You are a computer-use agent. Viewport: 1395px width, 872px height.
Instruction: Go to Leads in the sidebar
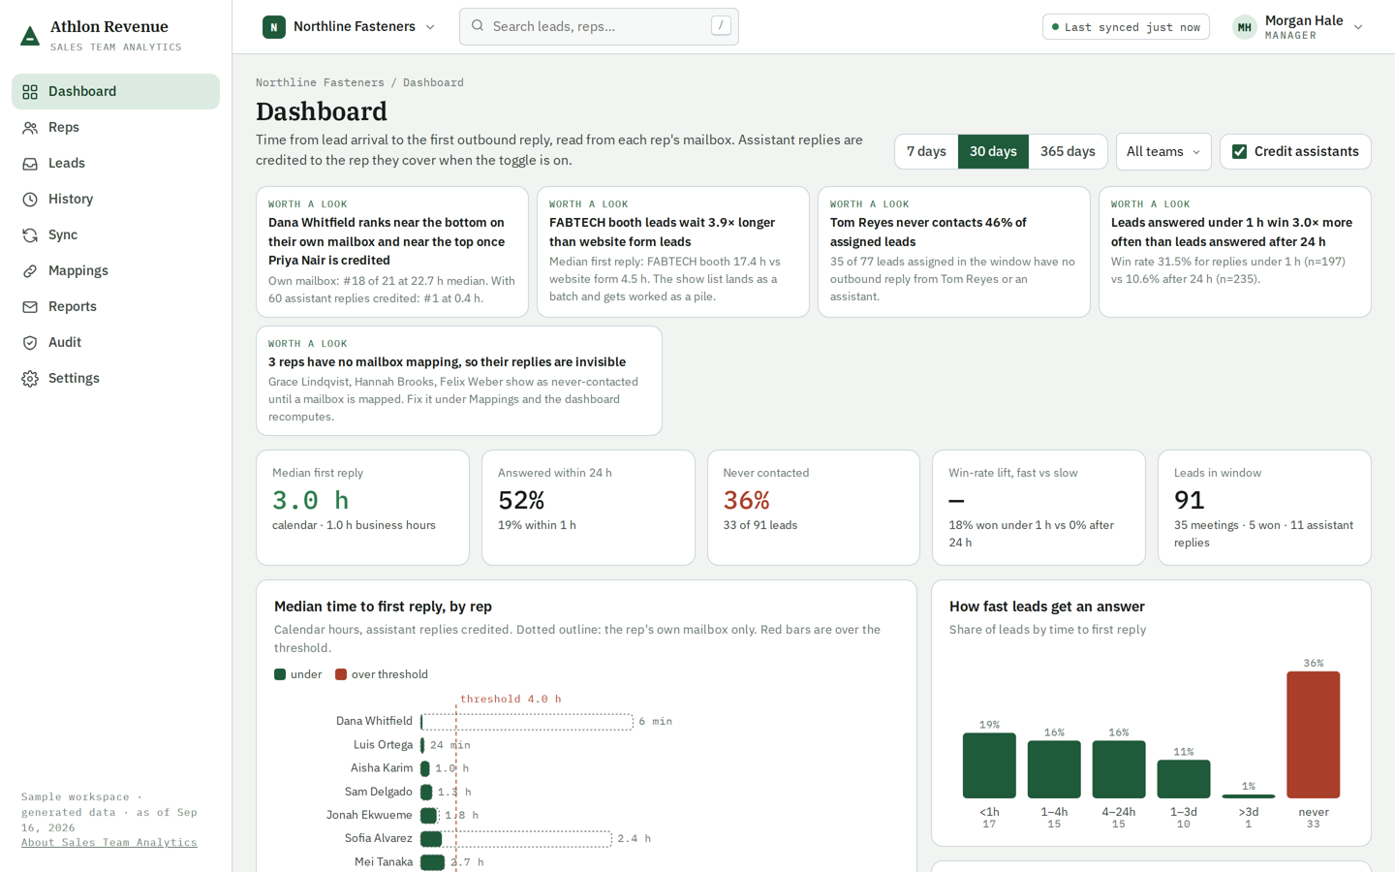(x=115, y=164)
